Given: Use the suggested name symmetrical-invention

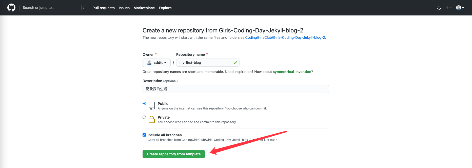Looking at the screenshot, I should click(292, 72).
